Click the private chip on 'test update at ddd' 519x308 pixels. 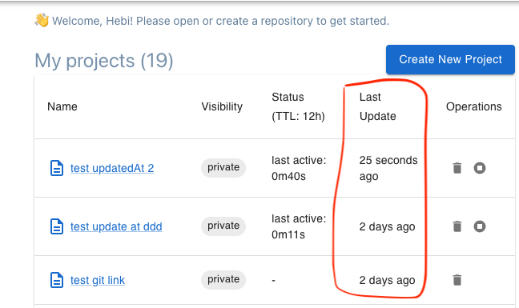point(223,226)
